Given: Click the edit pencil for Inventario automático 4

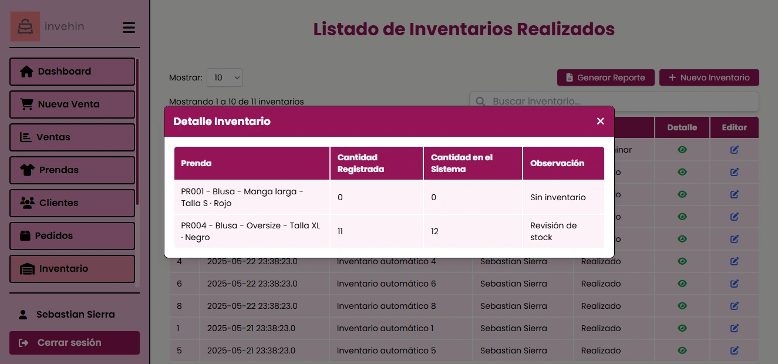Looking at the screenshot, I should [734, 261].
